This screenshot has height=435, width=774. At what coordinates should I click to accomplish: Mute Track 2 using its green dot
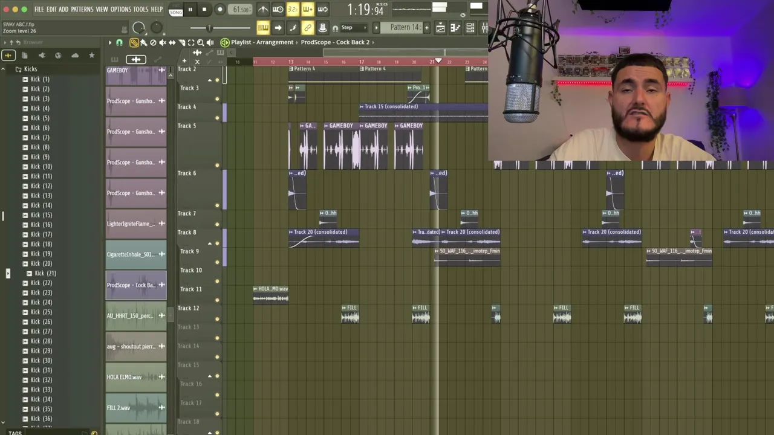(x=217, y=80)
